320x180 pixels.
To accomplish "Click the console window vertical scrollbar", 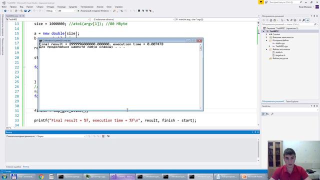I will [x=200, y=76].
